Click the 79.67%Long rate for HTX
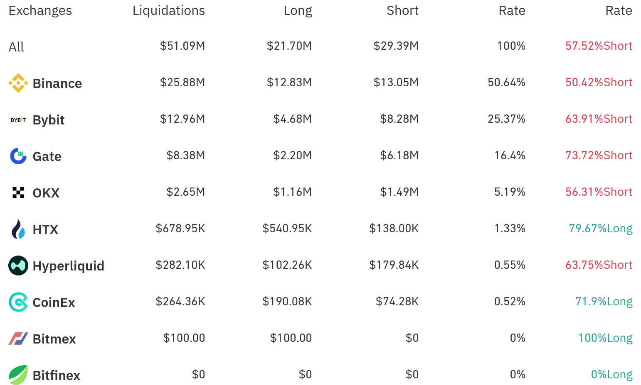 (600, 229)
